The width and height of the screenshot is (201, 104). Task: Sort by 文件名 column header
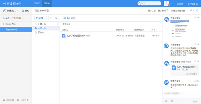point(65,30)
